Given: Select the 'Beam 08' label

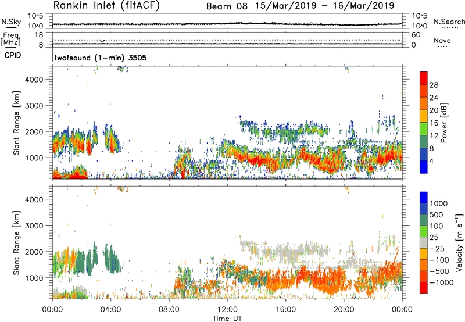Looking at the screenshot, I should point(227,6).
